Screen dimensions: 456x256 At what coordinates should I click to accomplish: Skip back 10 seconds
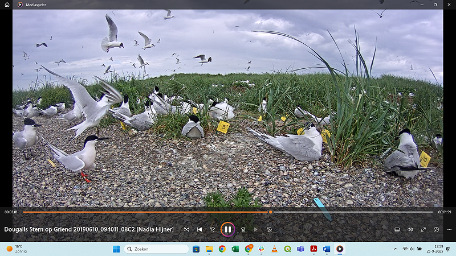213,229
